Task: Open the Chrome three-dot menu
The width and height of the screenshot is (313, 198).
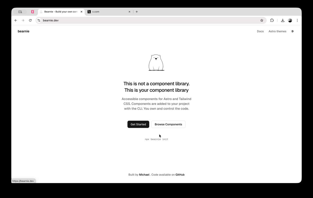Action: pos(297,20)
